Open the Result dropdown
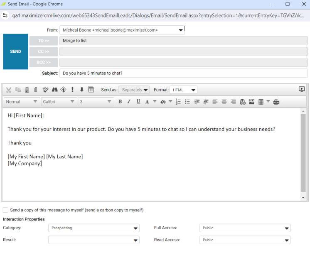 [94, 240]
